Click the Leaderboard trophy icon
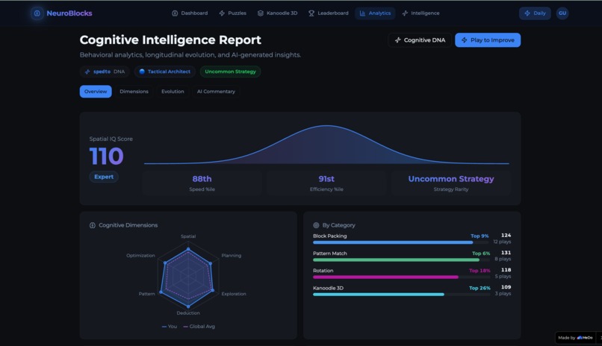This screenshot has height=346, width=602. point(311,13)
